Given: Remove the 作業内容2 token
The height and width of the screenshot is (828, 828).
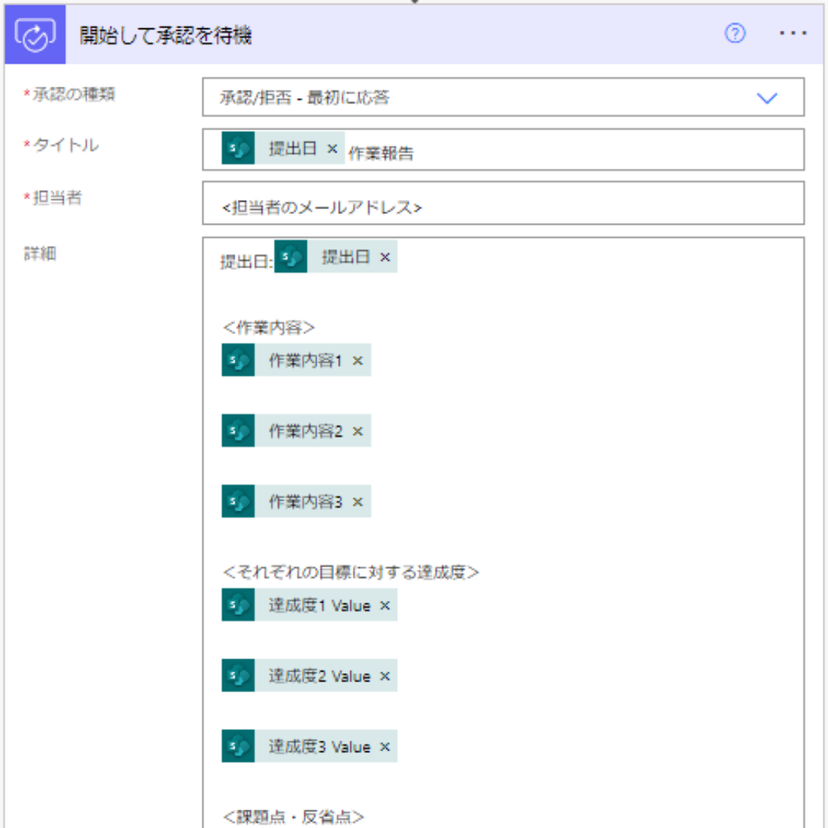Looking at the screenshot, I should (x=357, y=432).
